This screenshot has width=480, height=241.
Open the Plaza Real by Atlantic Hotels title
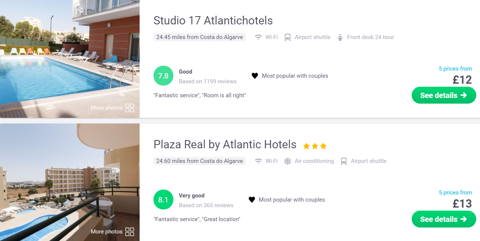[225, 144]
